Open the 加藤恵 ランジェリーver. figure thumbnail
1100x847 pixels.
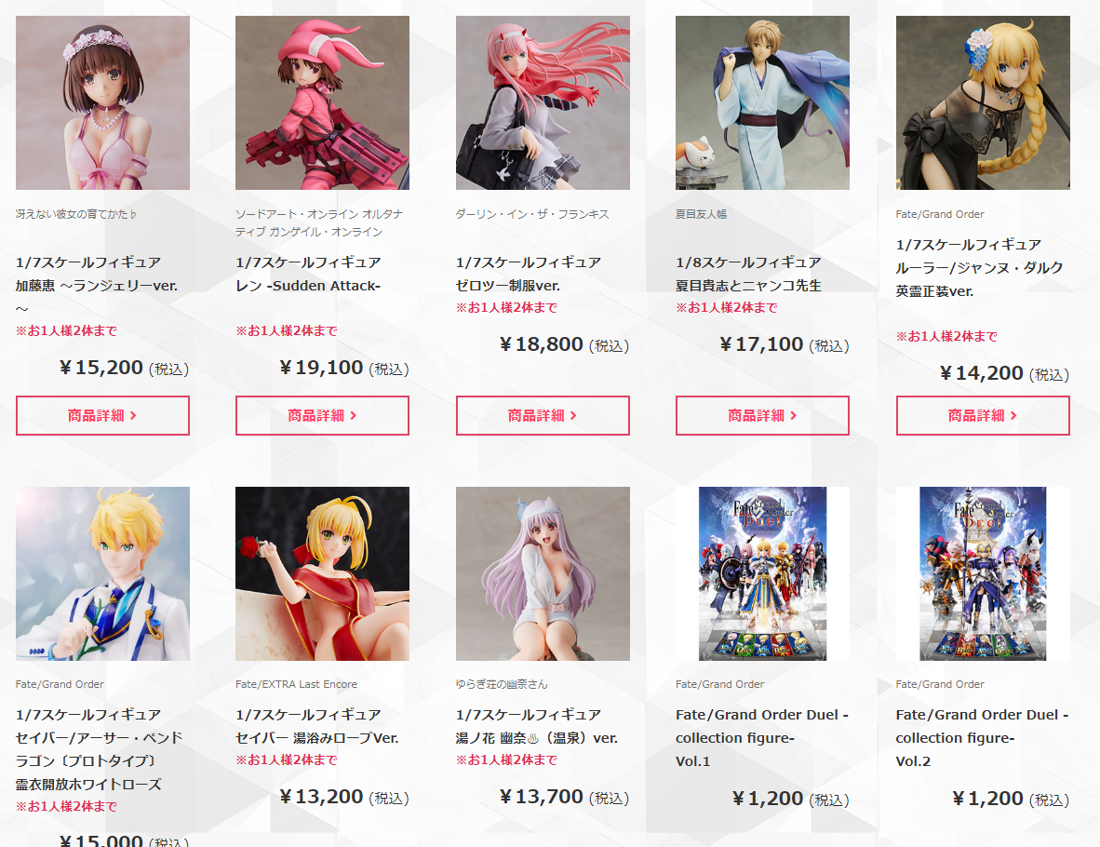[102, 103]
